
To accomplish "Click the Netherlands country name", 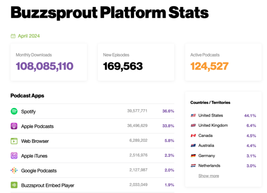I will [x=209, y=166].
